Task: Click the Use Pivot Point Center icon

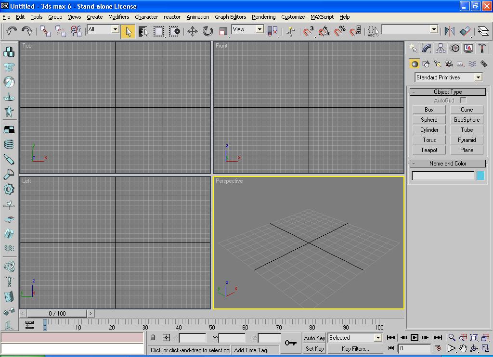Action: coord(272,31)
